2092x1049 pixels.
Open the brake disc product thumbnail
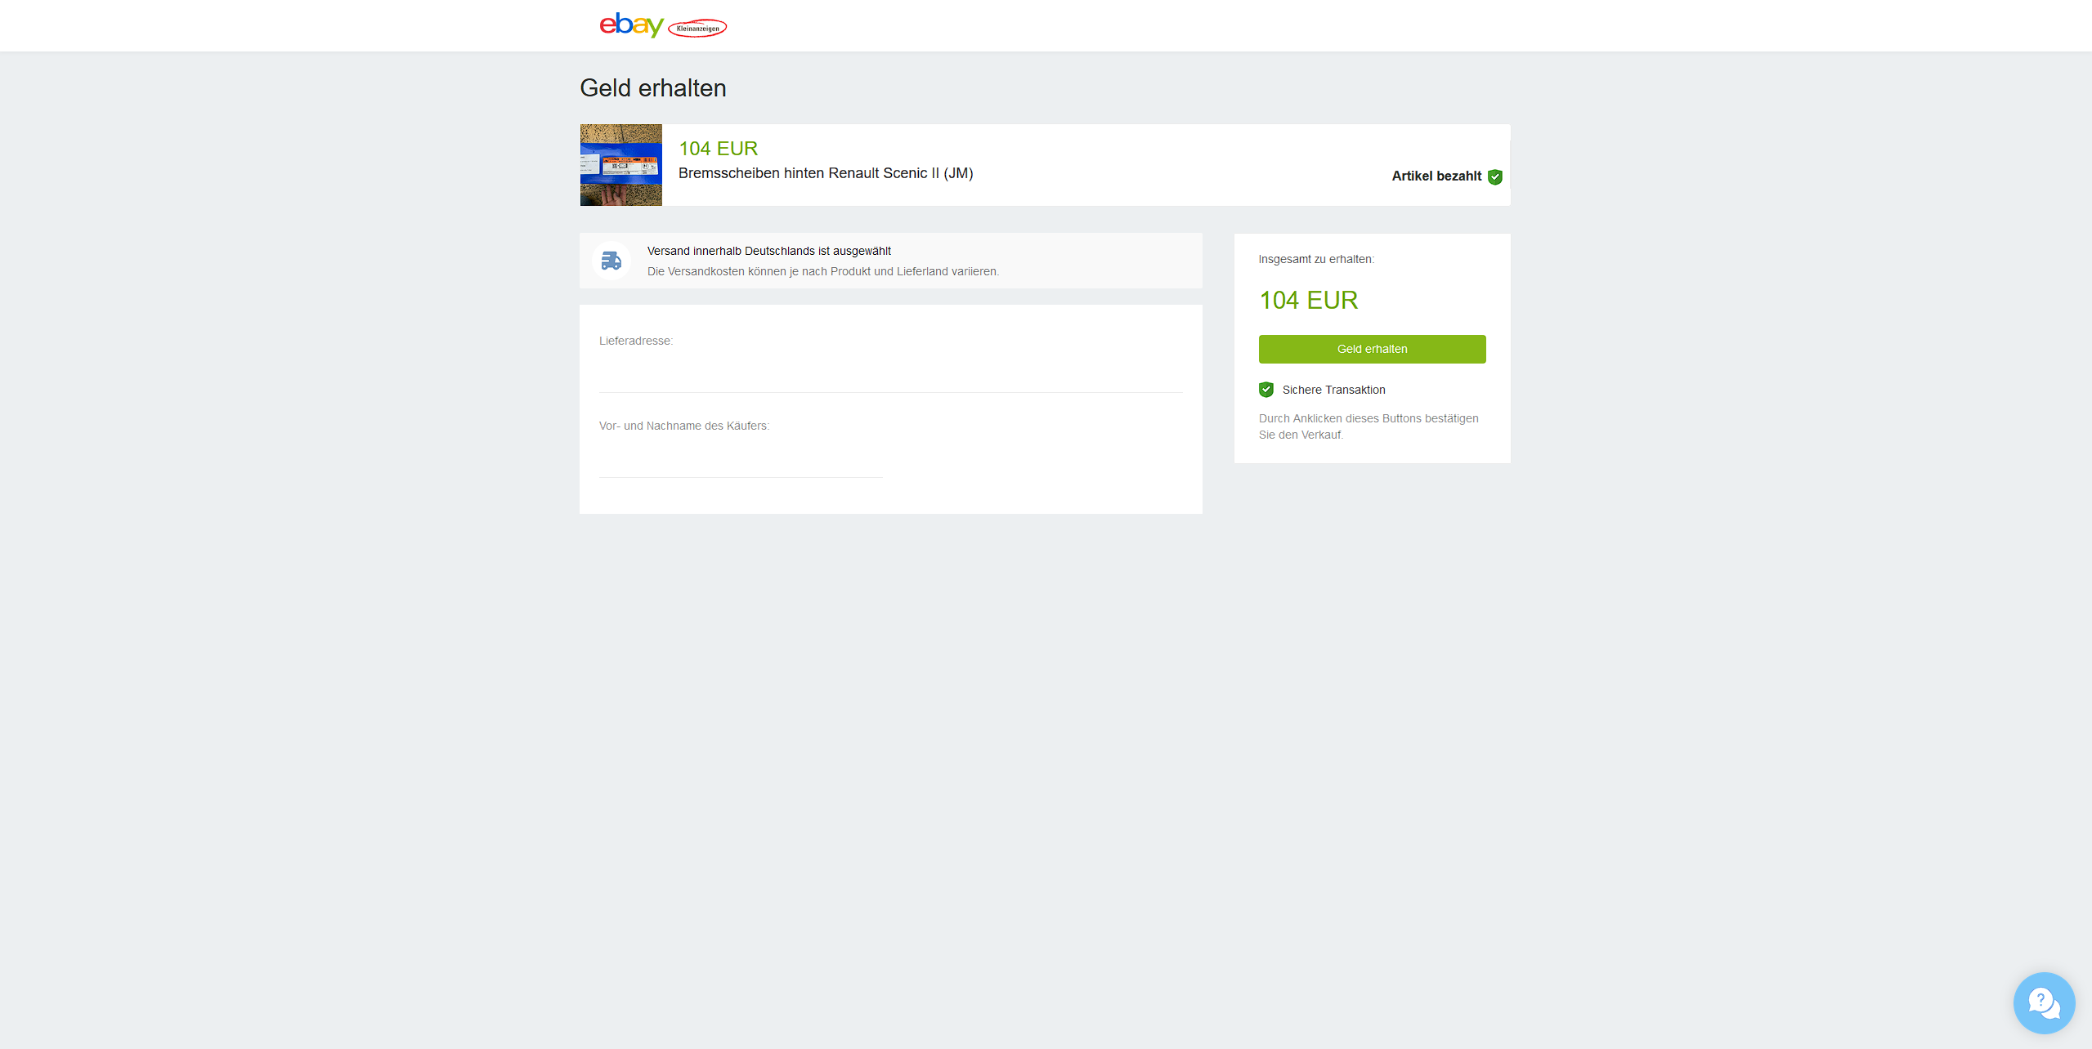(621, 165)
